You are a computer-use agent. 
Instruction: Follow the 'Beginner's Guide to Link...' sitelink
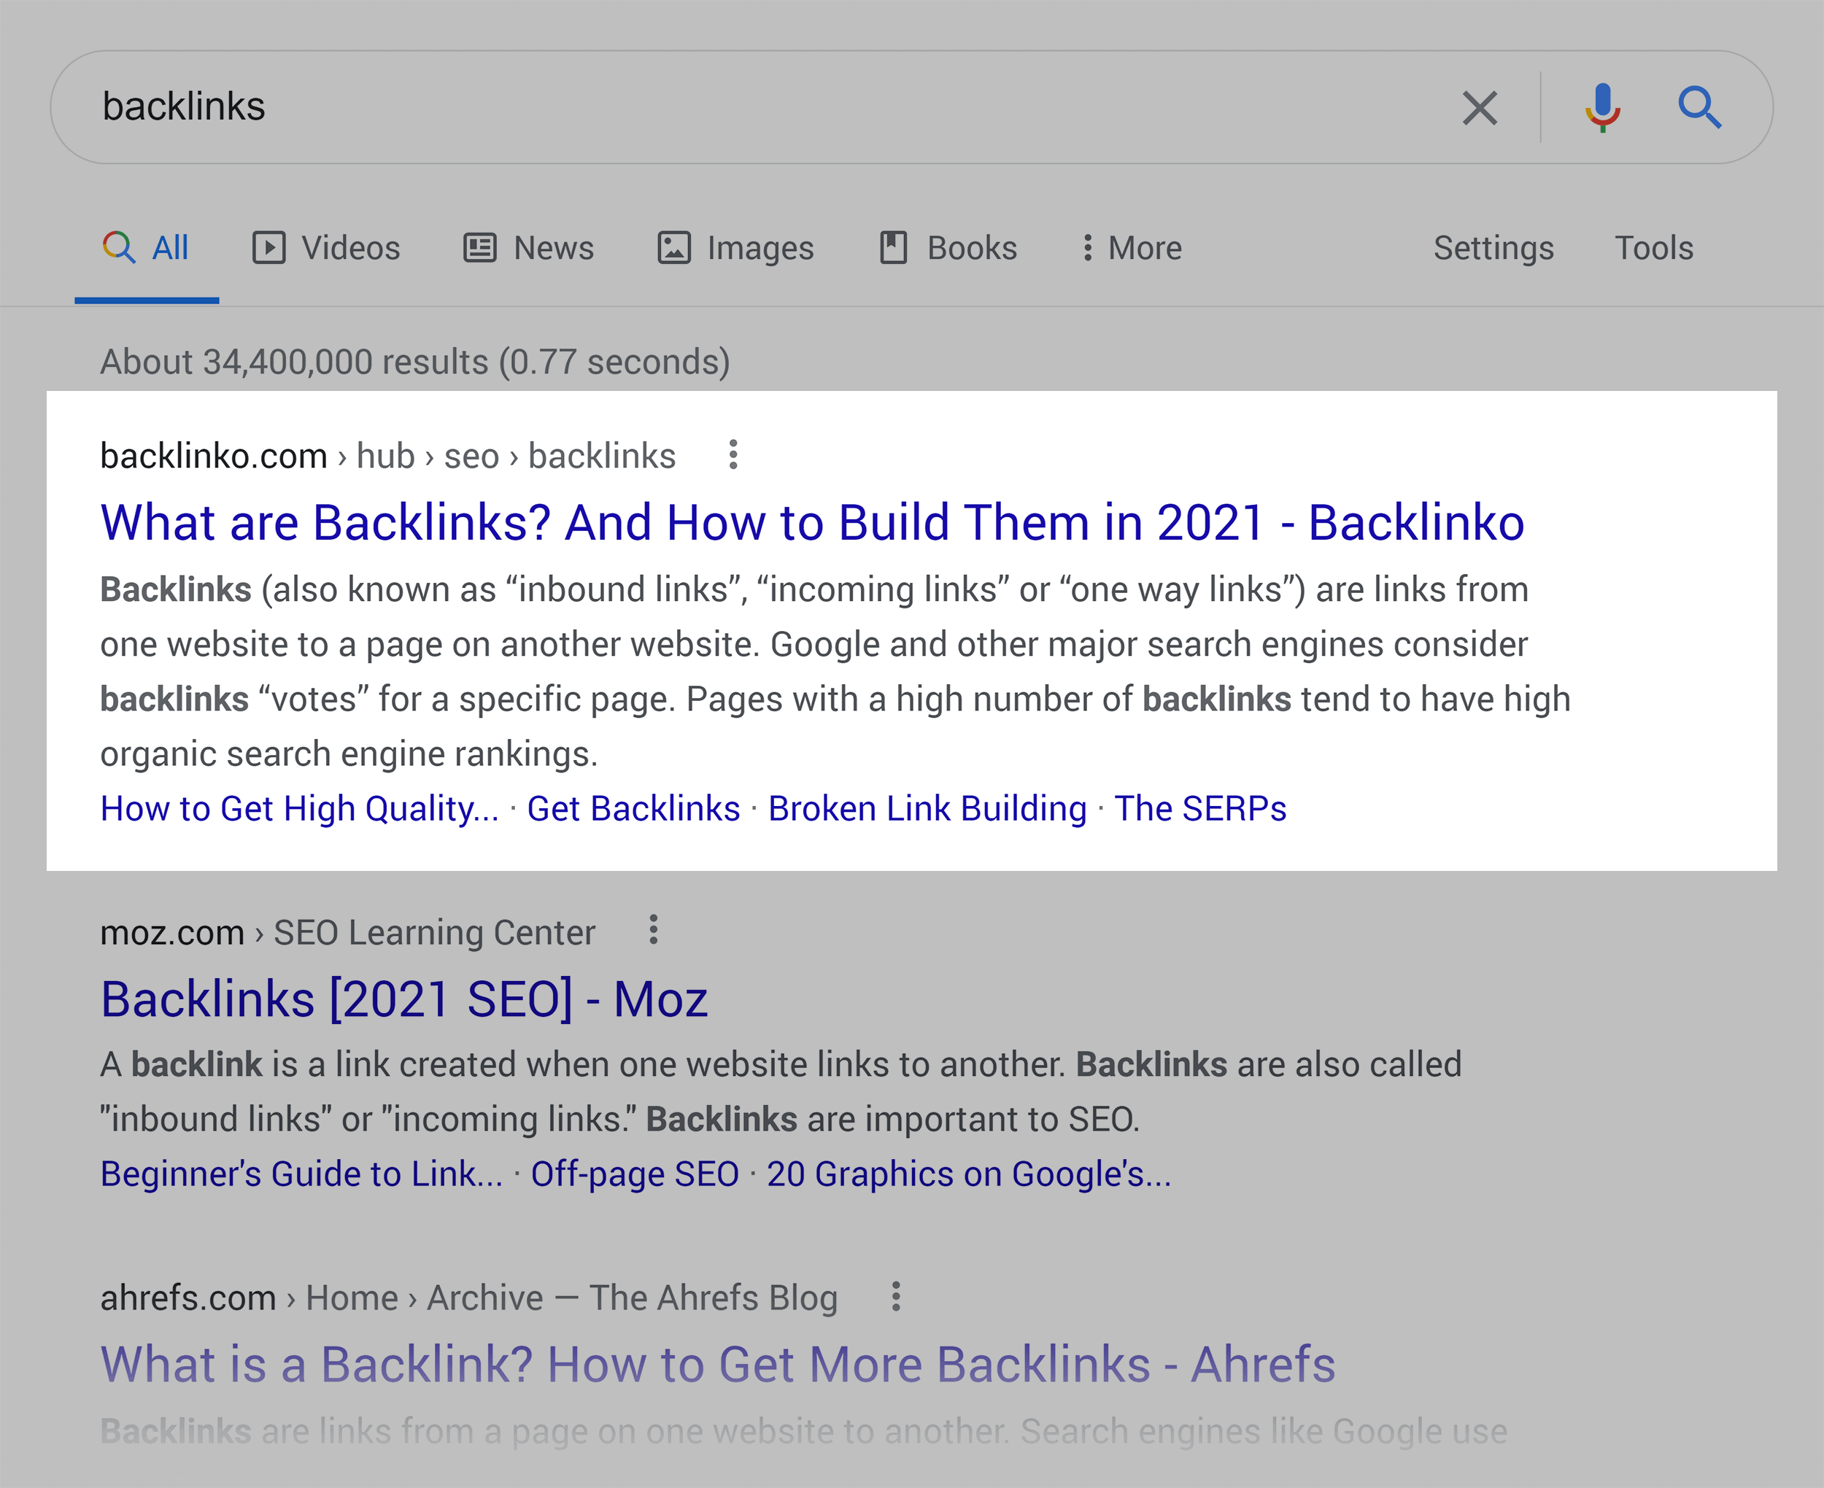point(302,1174)
